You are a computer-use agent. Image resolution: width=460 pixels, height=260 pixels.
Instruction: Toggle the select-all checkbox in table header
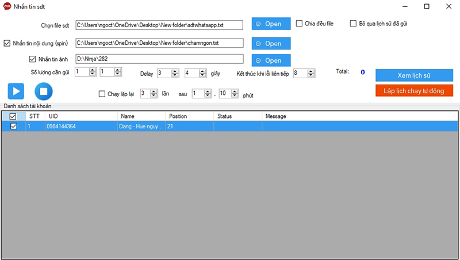point(13,116)
